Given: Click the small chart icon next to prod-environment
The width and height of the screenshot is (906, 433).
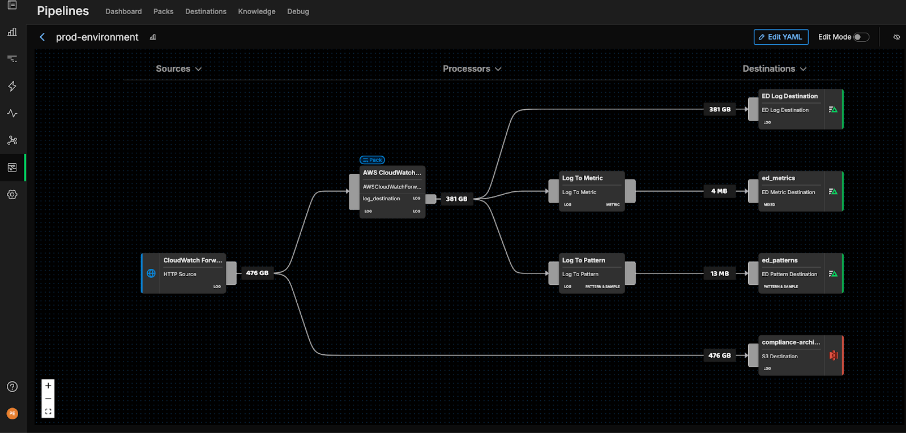Looking at the screenshot, I should pyautogui.click(x=153, y=37).
